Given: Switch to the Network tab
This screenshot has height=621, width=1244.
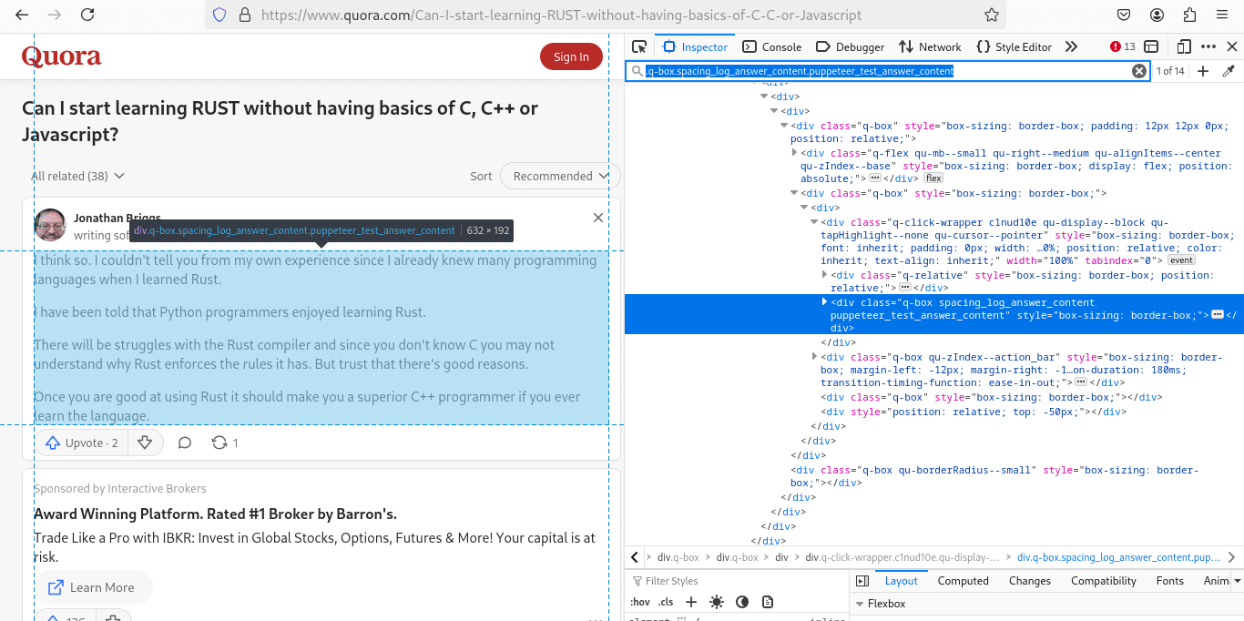Looking at the screenshot, I should [x=930, y=46].
